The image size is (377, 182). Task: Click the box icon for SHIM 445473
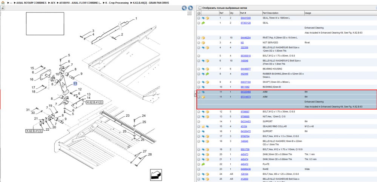pyautogui.click(x=207, y=154)
